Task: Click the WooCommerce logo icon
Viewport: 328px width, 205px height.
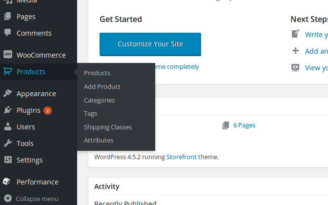Action: click(x=7, y=55)
